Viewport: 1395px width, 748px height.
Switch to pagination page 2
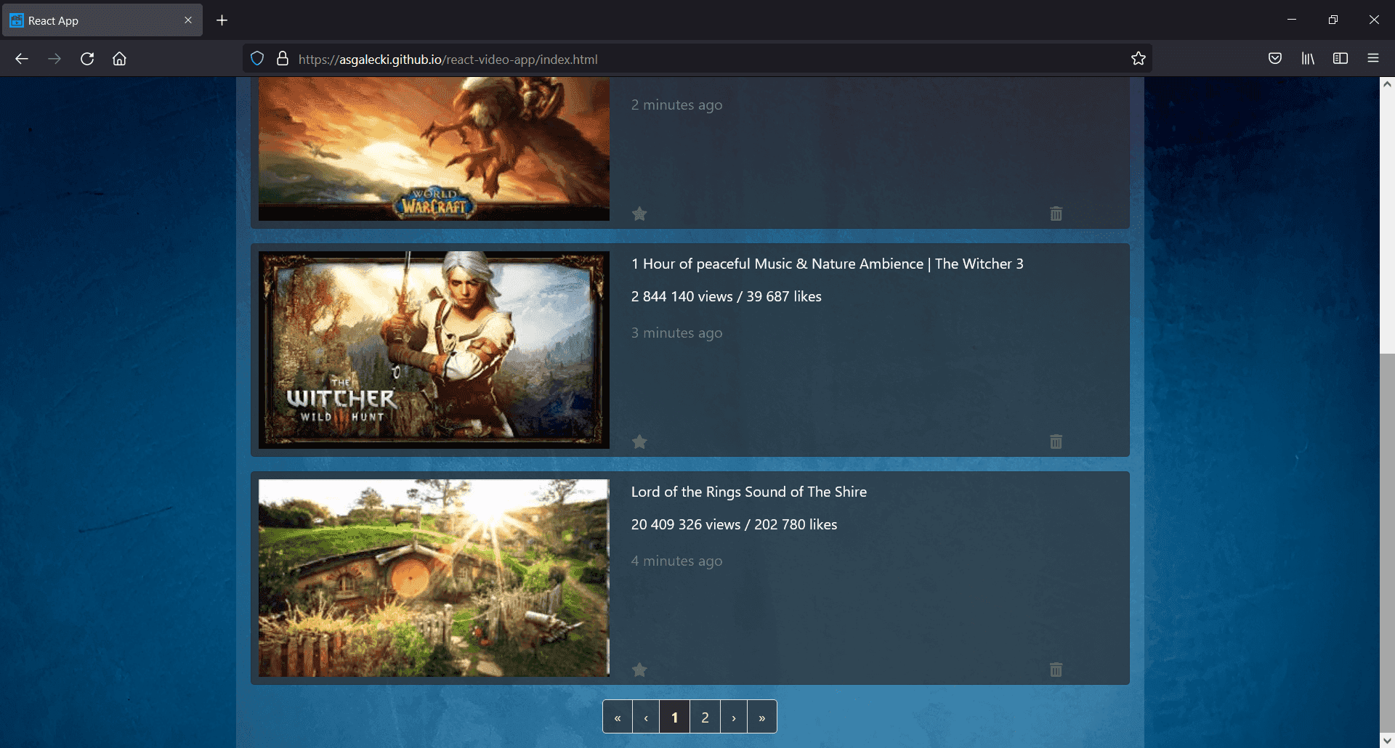tap(705, 717)
